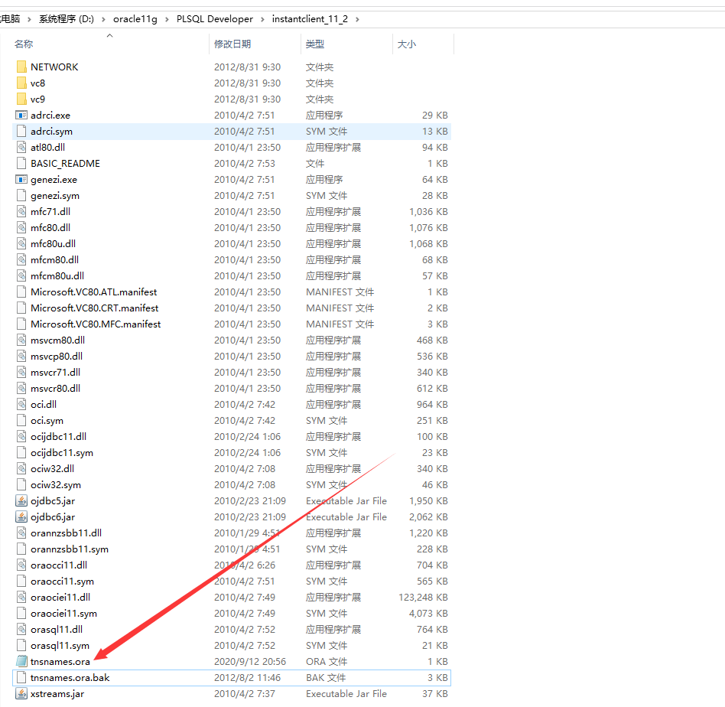Select the file name tnsnames.ora
This screenshot has height=707, width=725.
[x=60, y=662]
